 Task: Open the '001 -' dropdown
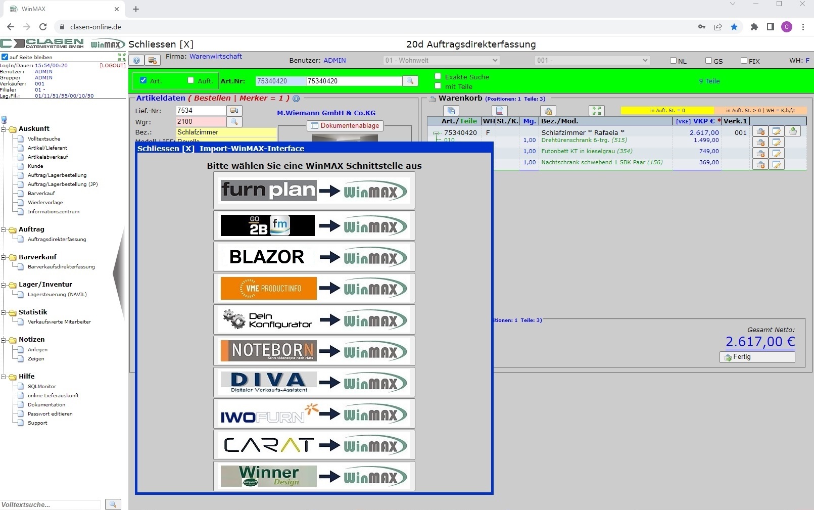click(x=592, y=60)
